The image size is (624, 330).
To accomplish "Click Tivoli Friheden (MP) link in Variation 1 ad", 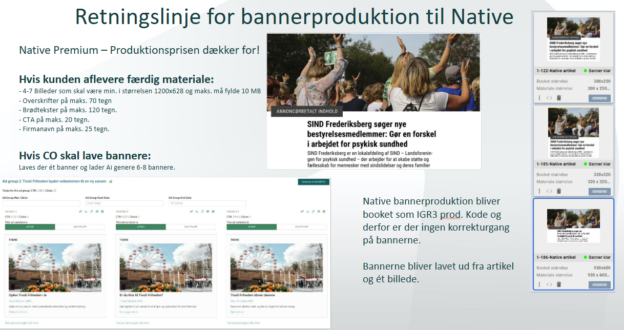I will 20,301.
